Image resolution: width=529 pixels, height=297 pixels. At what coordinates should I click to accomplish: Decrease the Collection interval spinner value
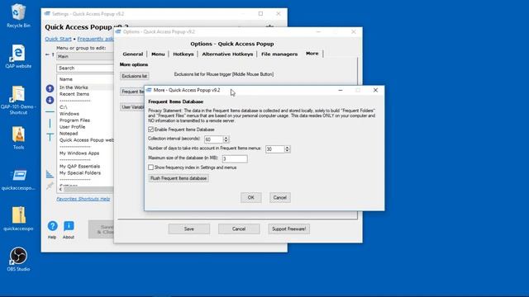pyautogui.click(x=226, y=141)
